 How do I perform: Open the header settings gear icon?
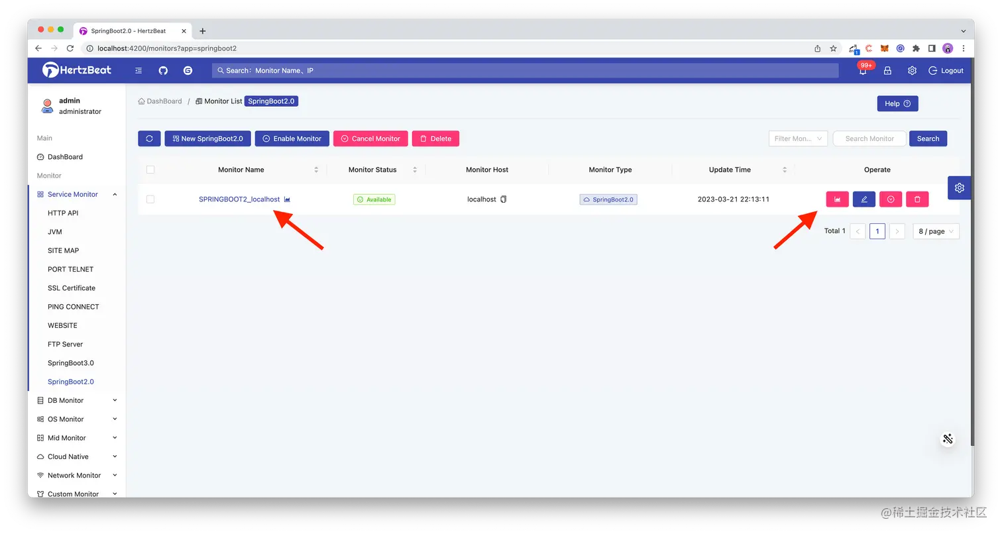pos(912,70)
